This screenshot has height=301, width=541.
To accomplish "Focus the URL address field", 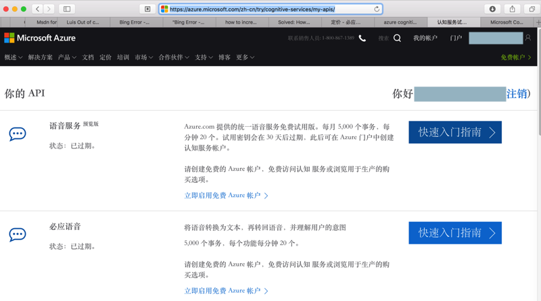I will click(x=271, y=9).
